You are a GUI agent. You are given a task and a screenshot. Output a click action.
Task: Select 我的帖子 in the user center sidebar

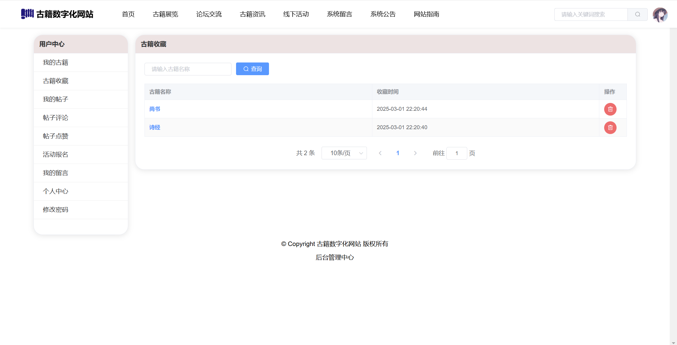tap(56, 99)
